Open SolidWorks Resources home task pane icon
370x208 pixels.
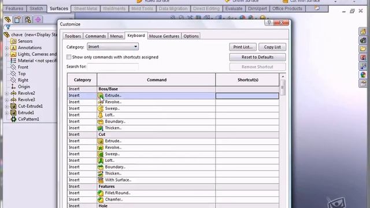(x=363, y=31)
